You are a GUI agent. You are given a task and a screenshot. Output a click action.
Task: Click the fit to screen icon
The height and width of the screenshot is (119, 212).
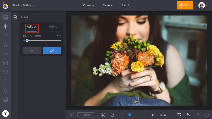click(x=103, y=115)
